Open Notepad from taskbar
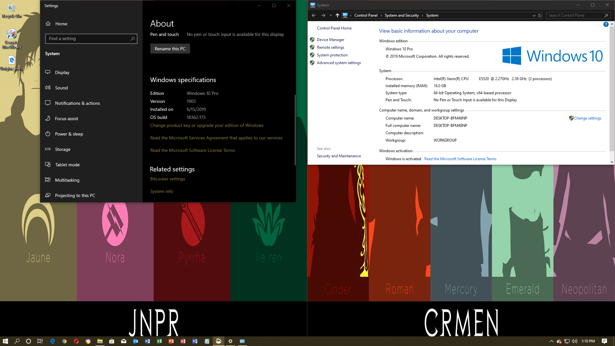 207,341
